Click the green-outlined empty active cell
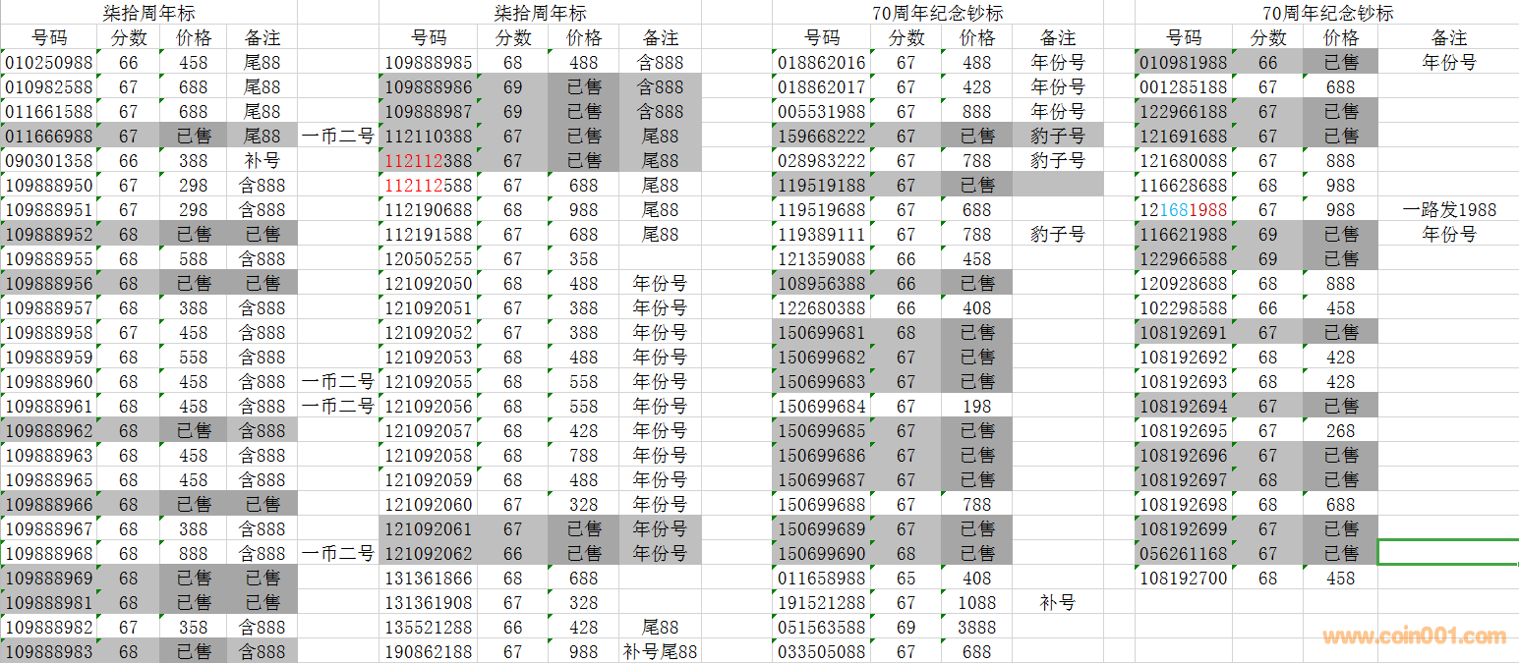Screen dimensions: 1519x663 1448,552
